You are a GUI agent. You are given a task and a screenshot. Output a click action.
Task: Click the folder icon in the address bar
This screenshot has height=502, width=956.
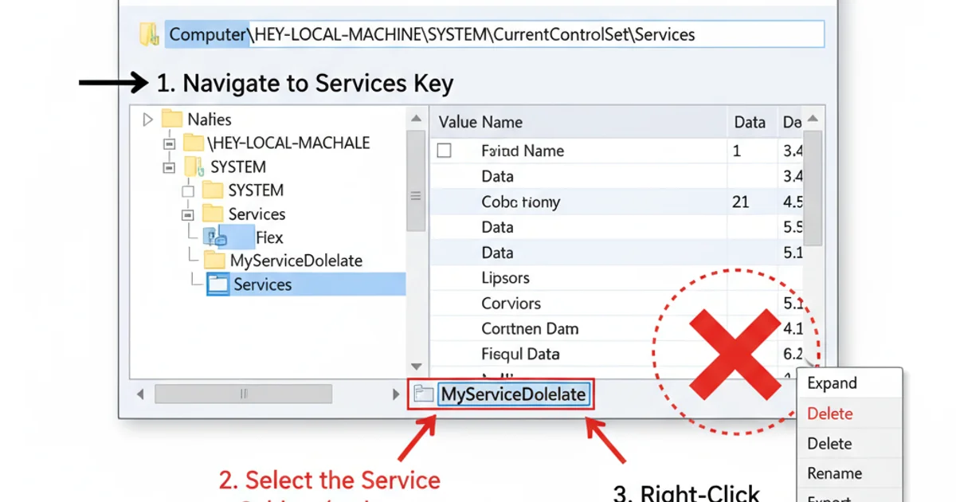[149, 34]
